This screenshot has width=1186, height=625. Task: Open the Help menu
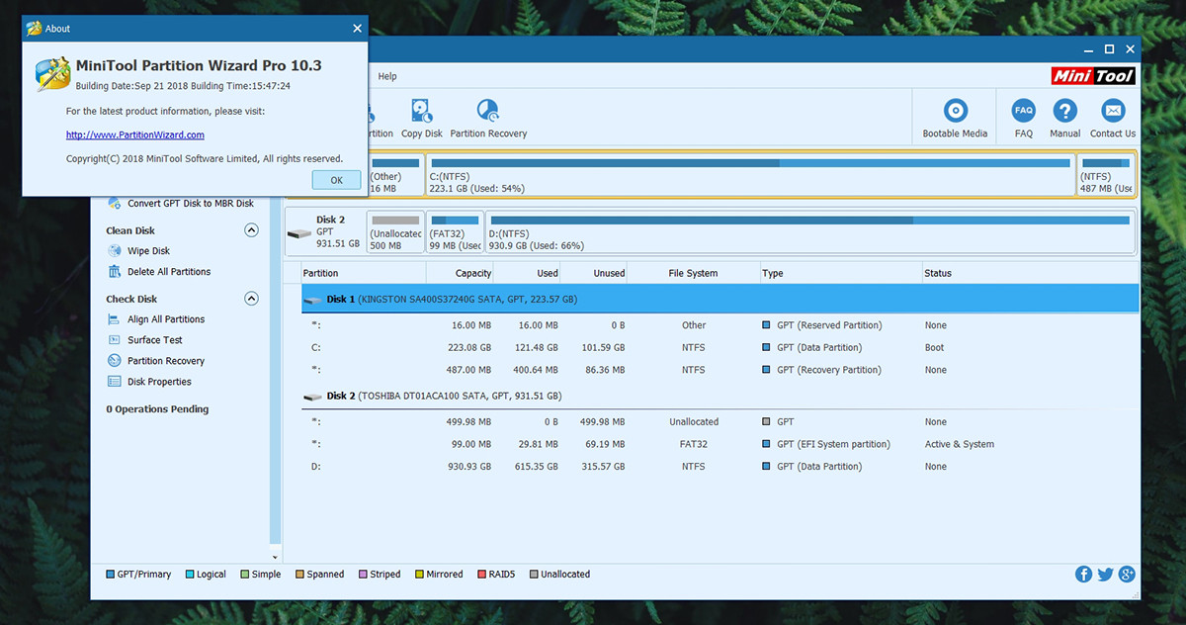(387, 76)
